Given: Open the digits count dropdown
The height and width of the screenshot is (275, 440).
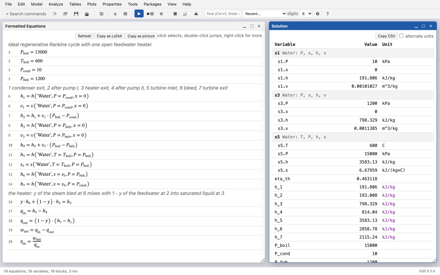Looking at the screenshot, I should (x=306, y=14).
